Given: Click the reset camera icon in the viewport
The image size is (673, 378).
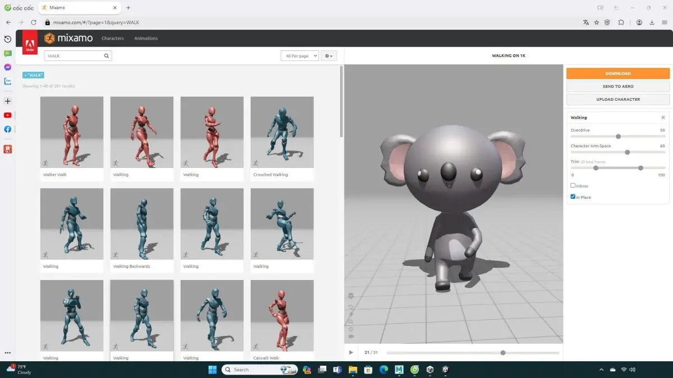Looking at the screenshot, I should [x=351, y=307].
